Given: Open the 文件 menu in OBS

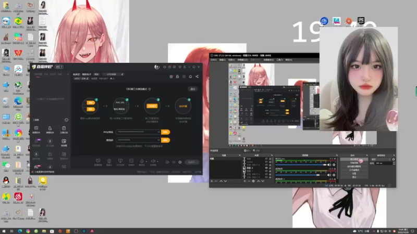Looking at the screenshot, I should [214, 60].
